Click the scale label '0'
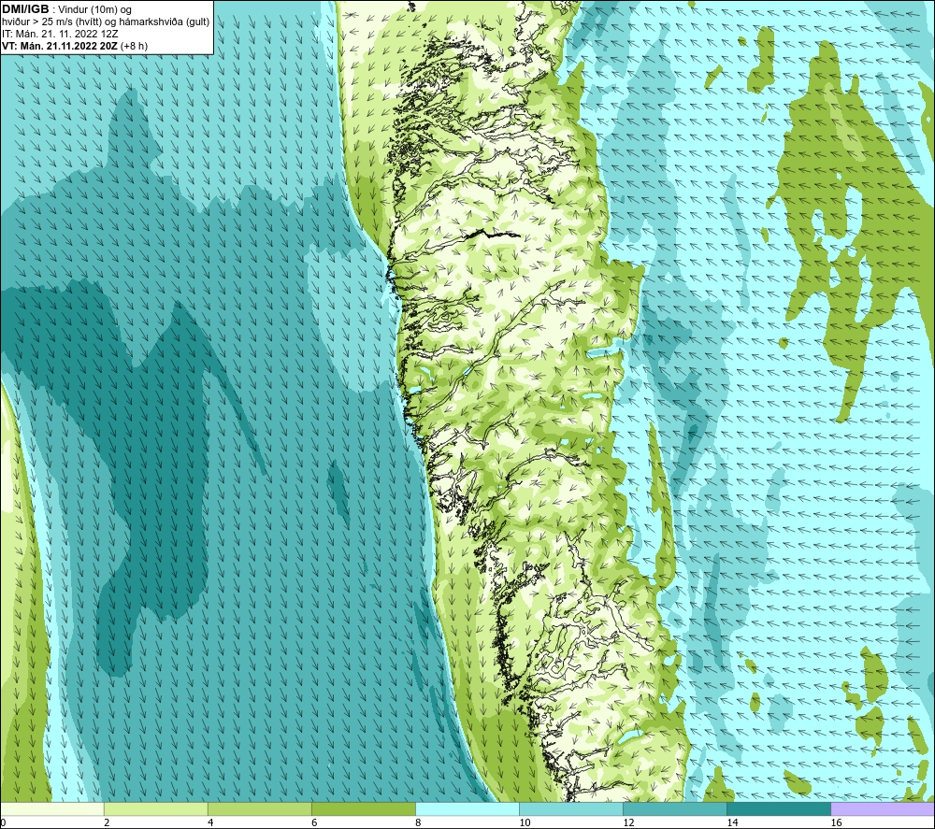935x829 pixels. point(3,822)
